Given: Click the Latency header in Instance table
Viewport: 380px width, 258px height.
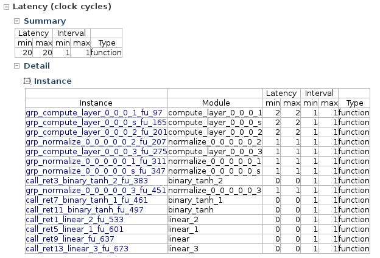Looking at the screenshot, I should point(281,93).
